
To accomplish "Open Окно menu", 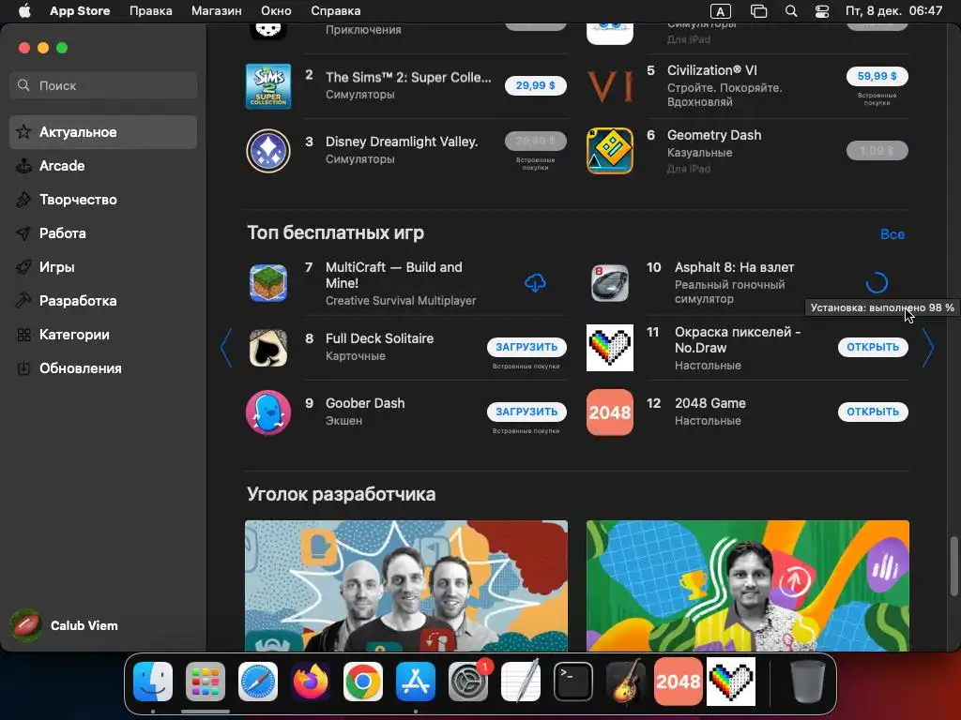I will [276, 11].
